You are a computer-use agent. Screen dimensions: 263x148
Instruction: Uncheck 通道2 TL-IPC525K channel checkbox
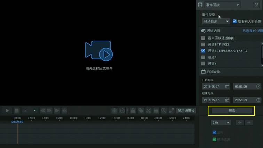203,51
